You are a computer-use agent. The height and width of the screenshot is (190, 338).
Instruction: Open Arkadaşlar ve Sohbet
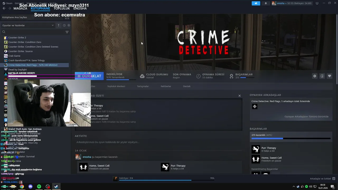(320, 179)
